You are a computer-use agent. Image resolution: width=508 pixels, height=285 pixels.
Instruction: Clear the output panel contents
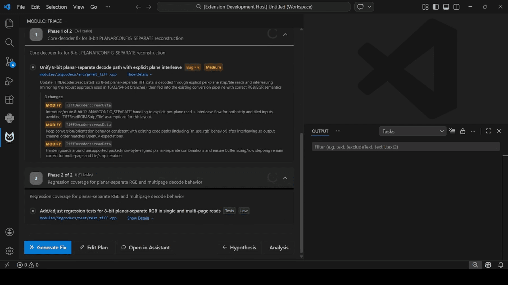(x=452, y=131)
